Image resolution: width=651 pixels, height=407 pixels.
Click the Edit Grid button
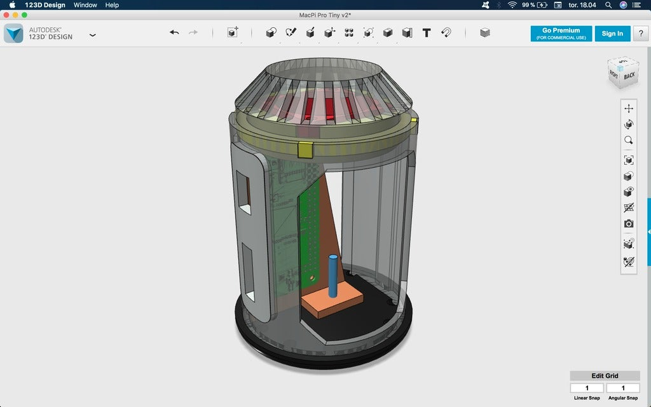tap(605, 376)
